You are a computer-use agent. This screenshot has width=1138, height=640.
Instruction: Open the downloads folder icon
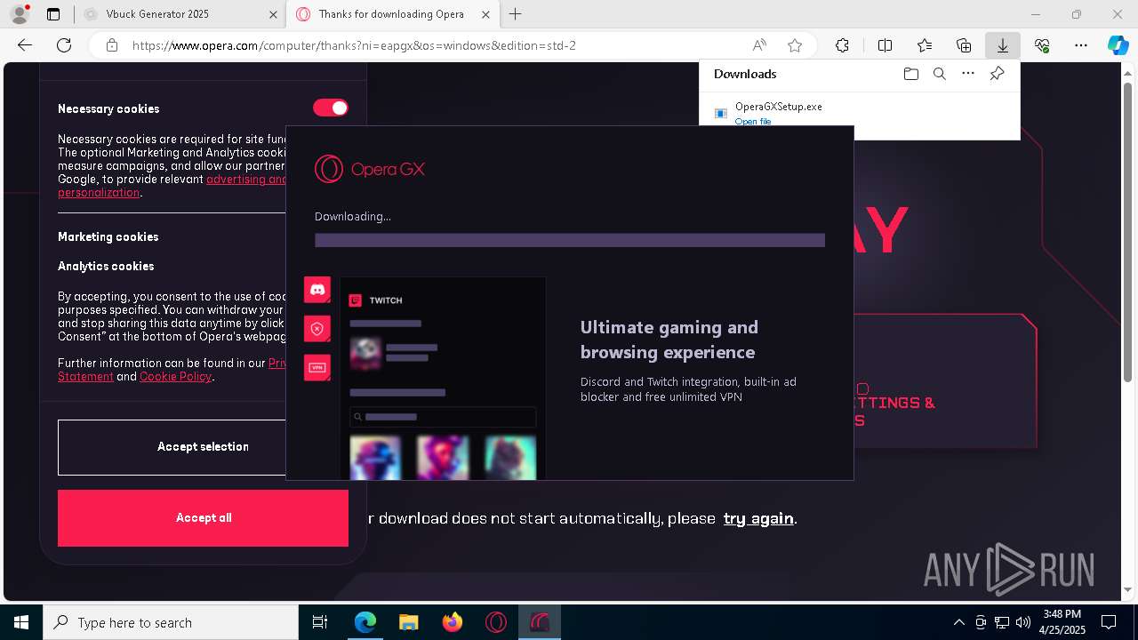(x=910, y=74)
